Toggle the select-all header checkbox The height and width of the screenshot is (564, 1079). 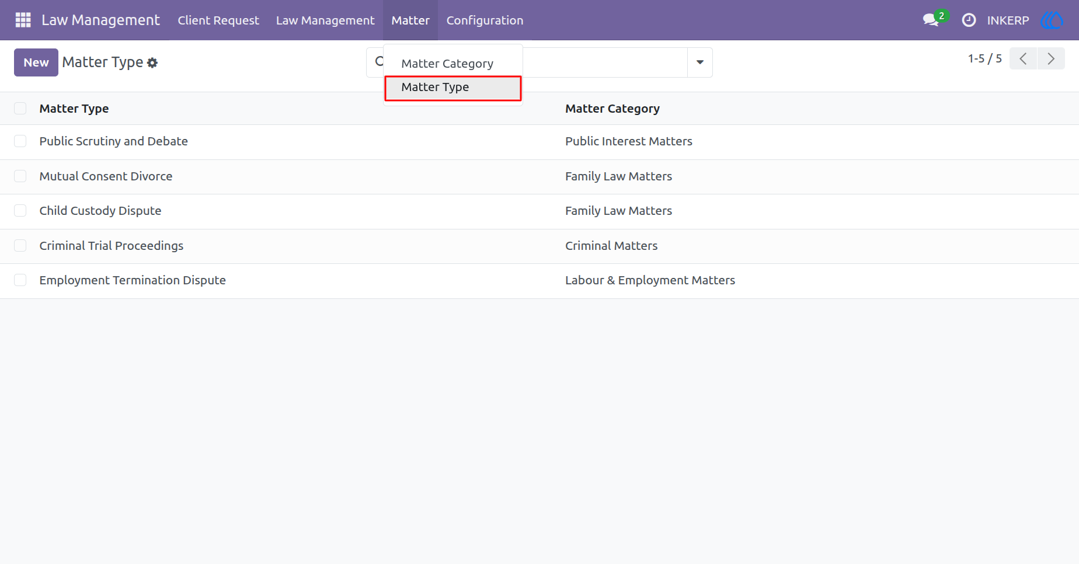click(20, 108)
